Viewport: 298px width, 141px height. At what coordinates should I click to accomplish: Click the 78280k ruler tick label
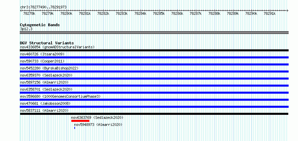[66, 13]
